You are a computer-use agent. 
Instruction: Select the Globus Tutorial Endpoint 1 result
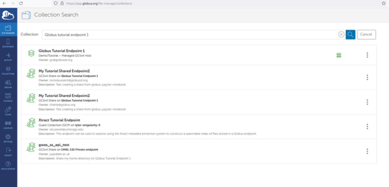pyautogui.click(x=62, y=51)
